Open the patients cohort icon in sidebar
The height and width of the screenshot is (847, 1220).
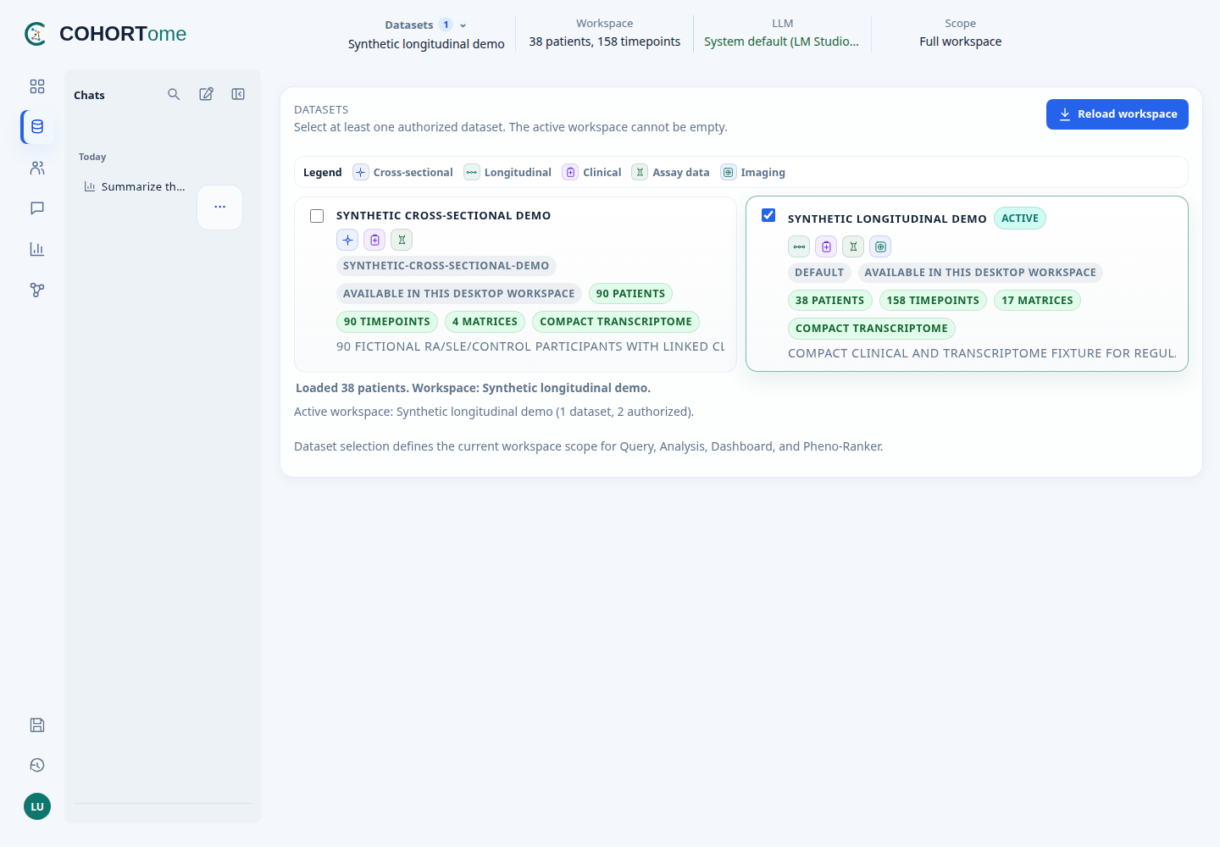37,168
